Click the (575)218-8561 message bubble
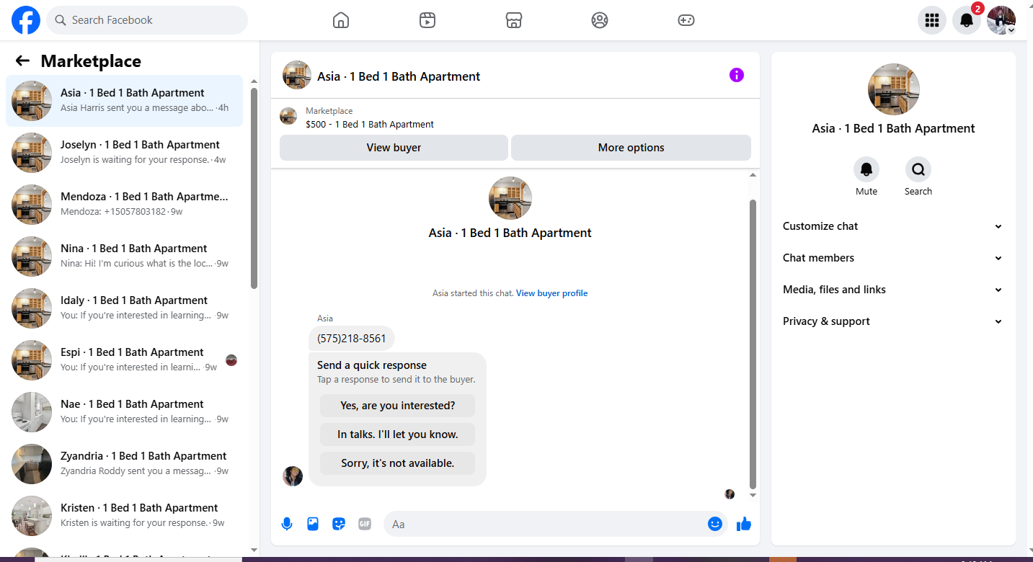The width and height of the screenshot is (1033, 562). (x=352, y=339)
